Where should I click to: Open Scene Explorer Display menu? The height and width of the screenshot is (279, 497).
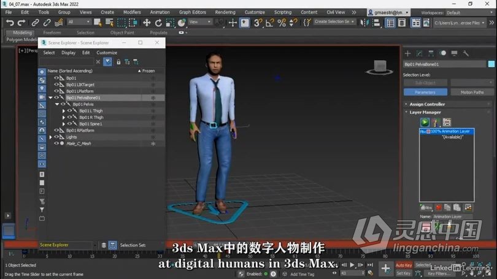(69, 53)
